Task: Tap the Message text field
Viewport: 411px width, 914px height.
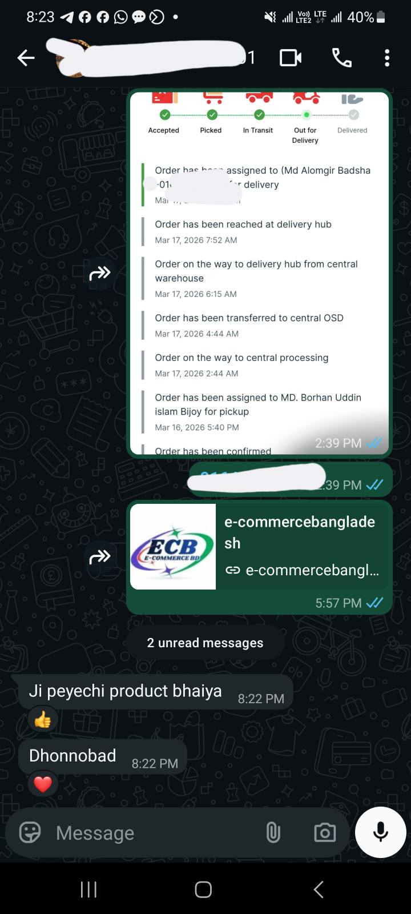Action: [x=154, y=833]
